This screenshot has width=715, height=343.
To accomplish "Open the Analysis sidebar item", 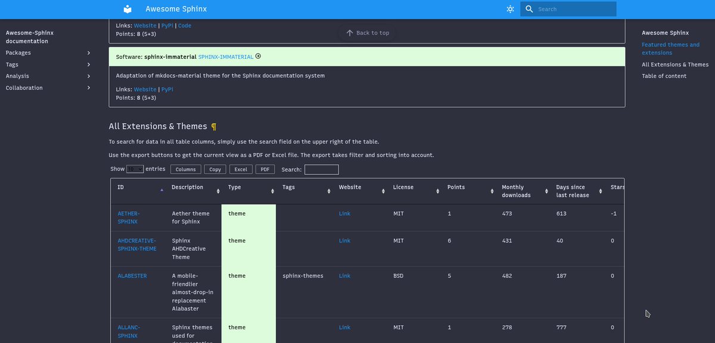I will click(17, 76).
